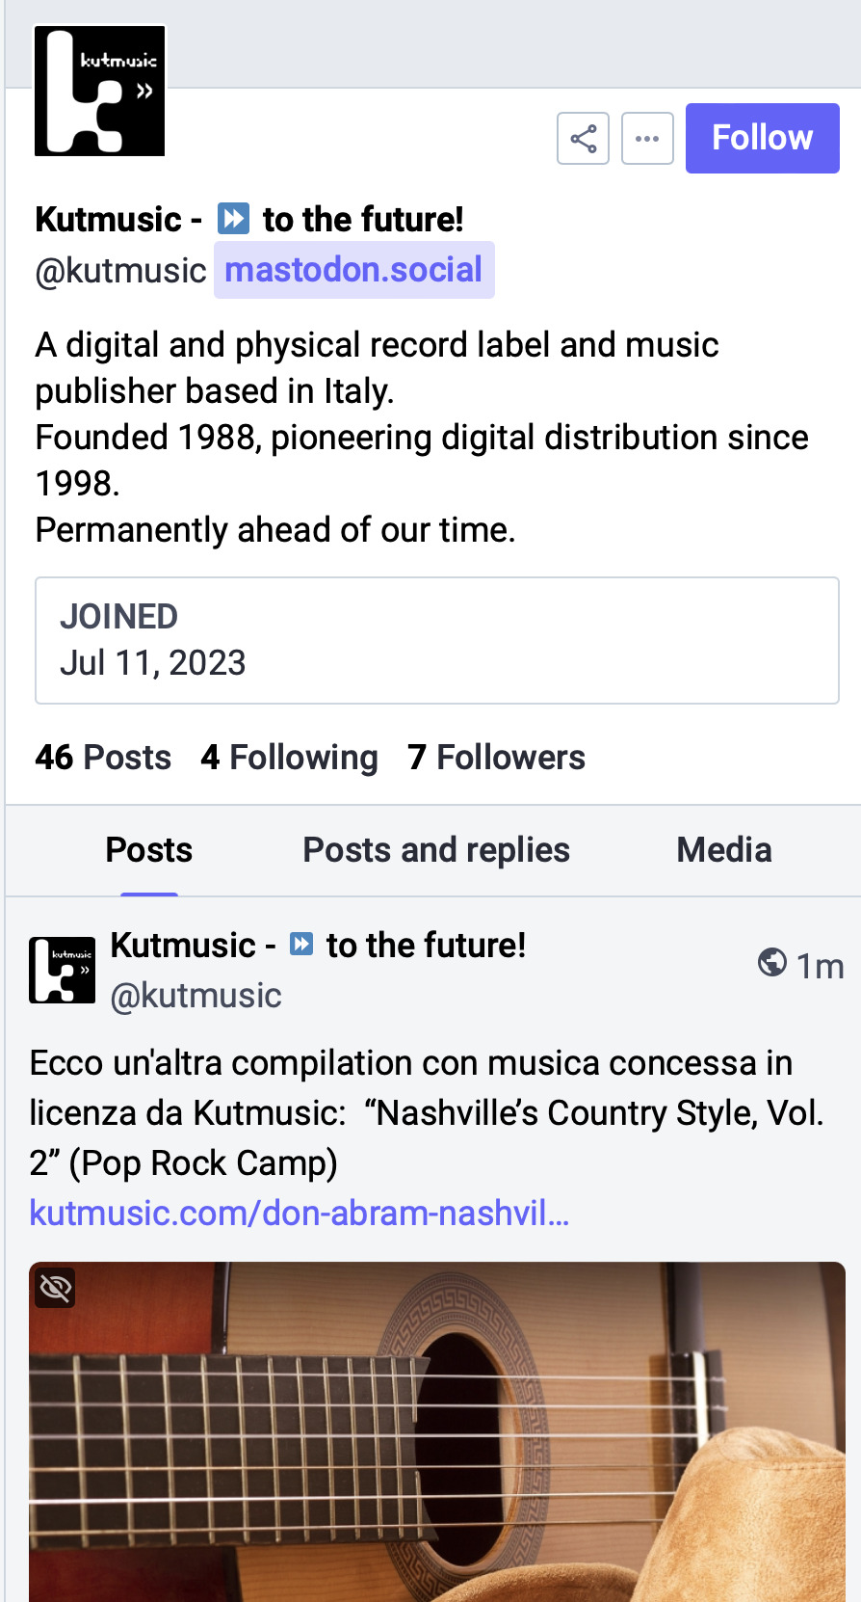
Task: Toggle media visibility with the crossed-eye icon
Action: click(56, 1288)
